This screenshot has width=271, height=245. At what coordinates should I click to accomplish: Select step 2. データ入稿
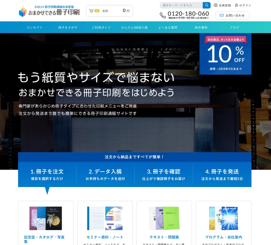click(105, 174)
